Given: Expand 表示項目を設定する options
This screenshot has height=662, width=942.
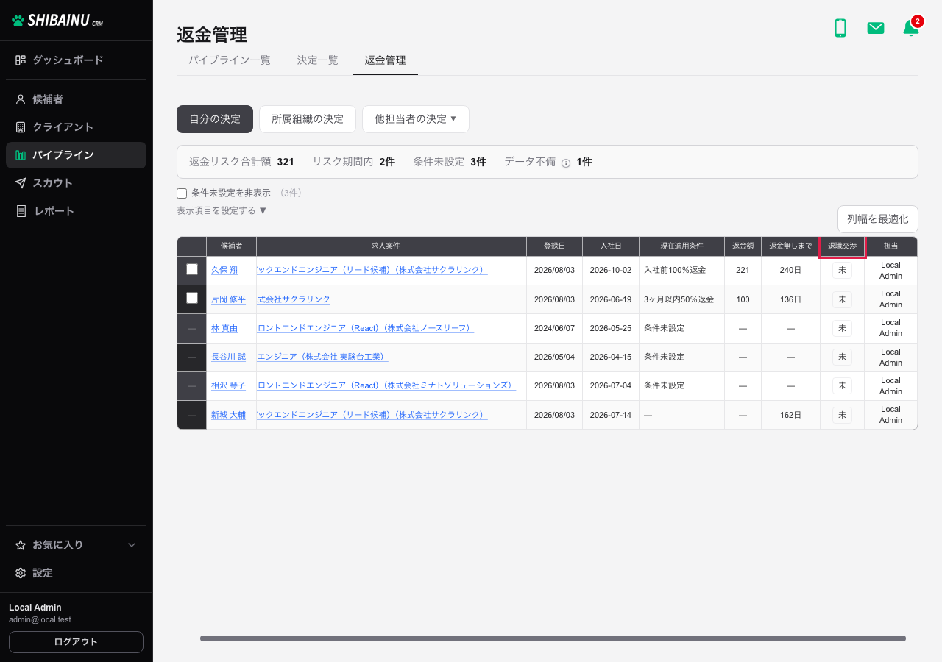Looking at the screenshot, I should pos(222,210).
